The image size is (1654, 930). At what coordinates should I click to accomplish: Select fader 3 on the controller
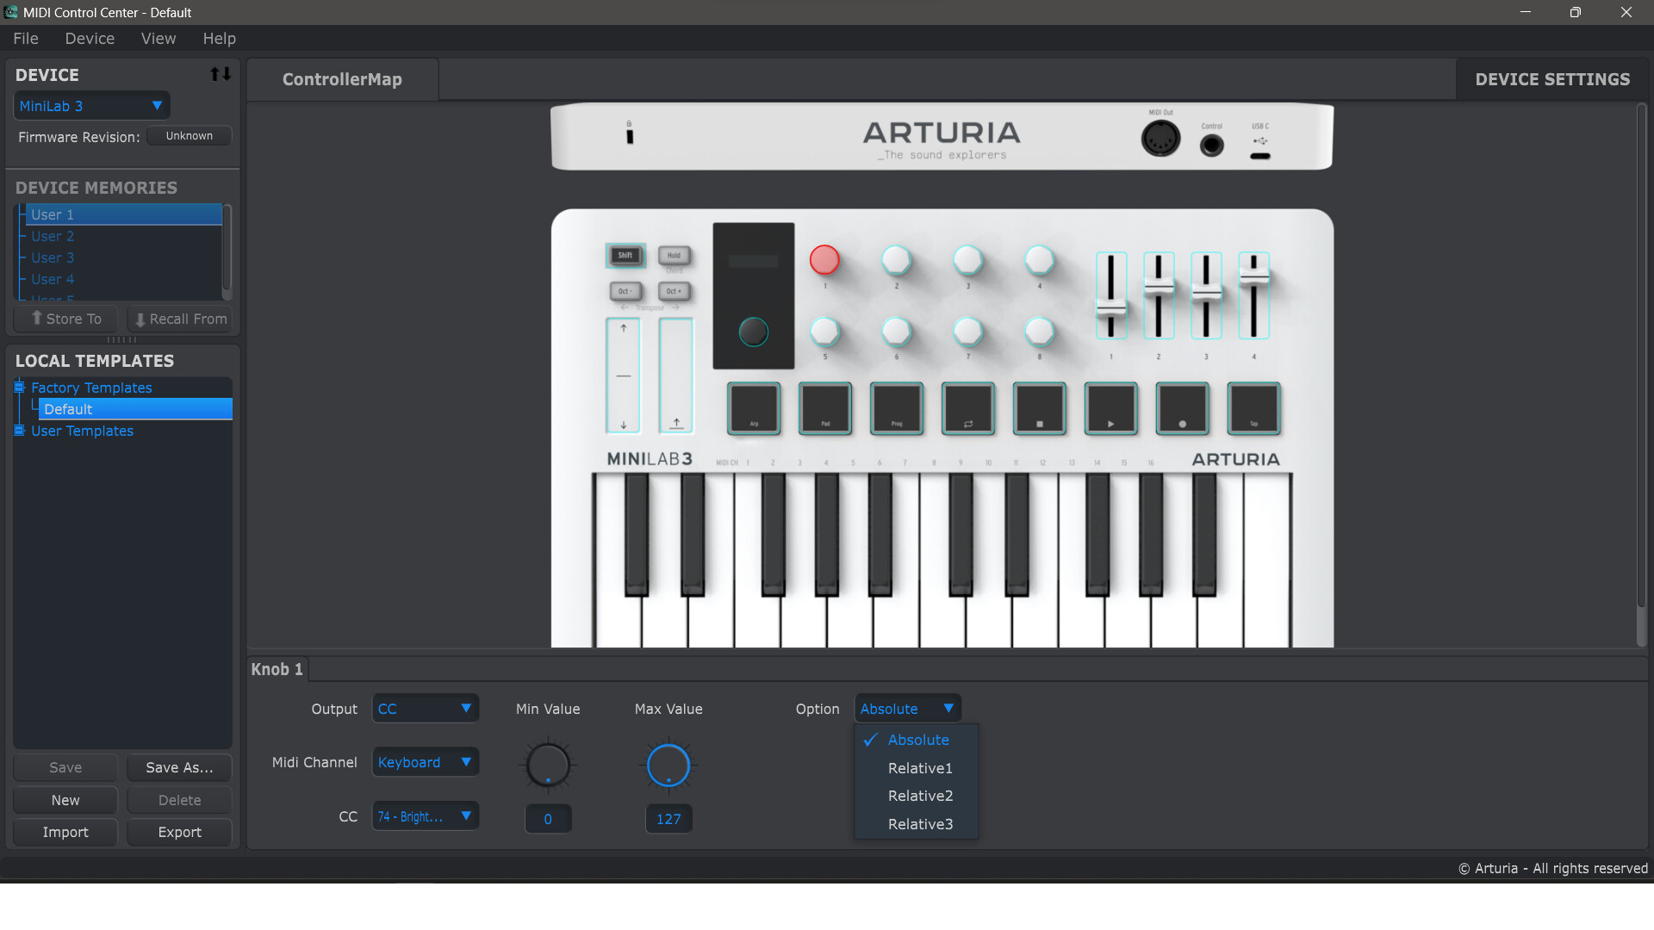pos(1206,295)
